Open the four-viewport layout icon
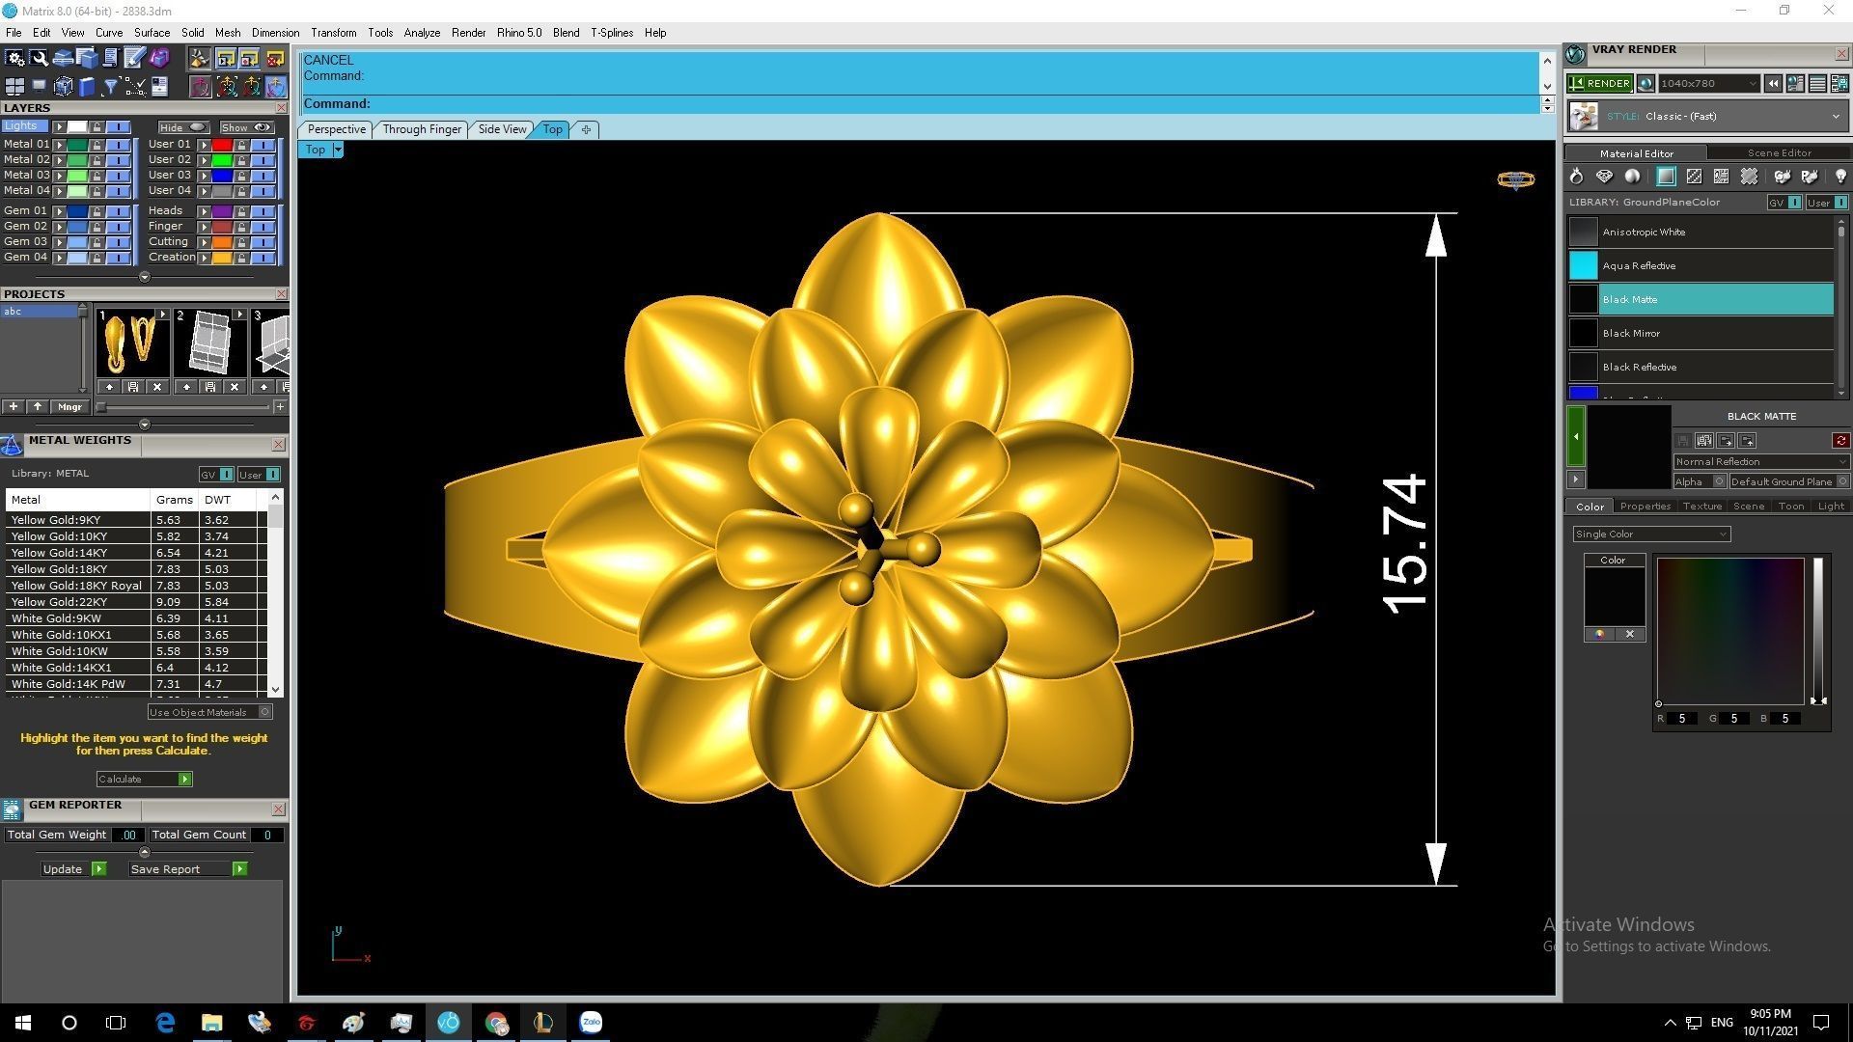 click(x=14, y=87)
